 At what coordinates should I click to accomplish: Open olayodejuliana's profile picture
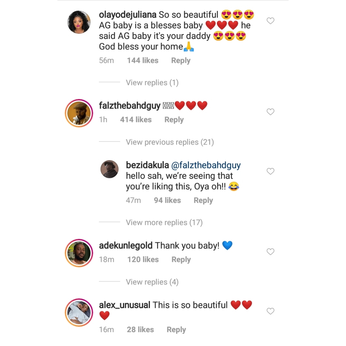79,22
